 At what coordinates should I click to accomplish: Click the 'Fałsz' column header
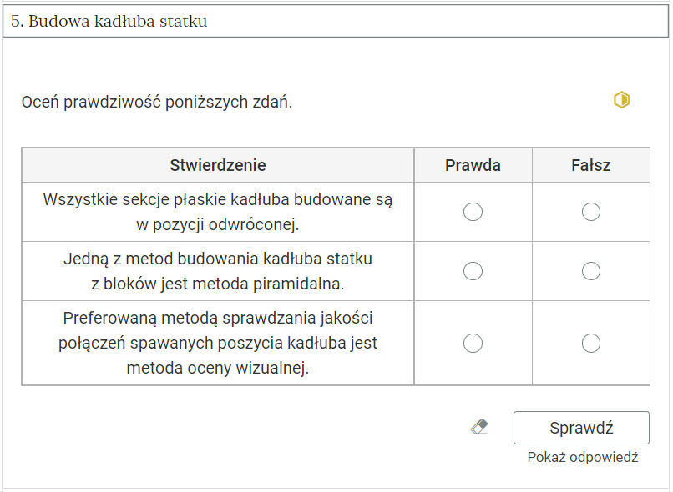click(591, 165)
